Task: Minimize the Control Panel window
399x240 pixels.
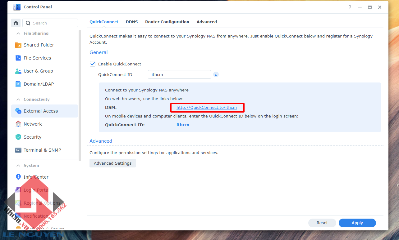Action: tap(360, 7)
